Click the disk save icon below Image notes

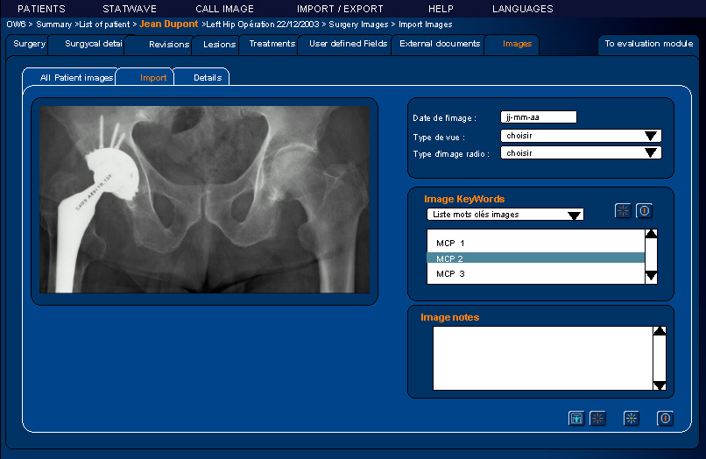(576, 418)
